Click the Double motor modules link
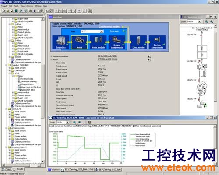Screen dimensions: 219x175 109,27
